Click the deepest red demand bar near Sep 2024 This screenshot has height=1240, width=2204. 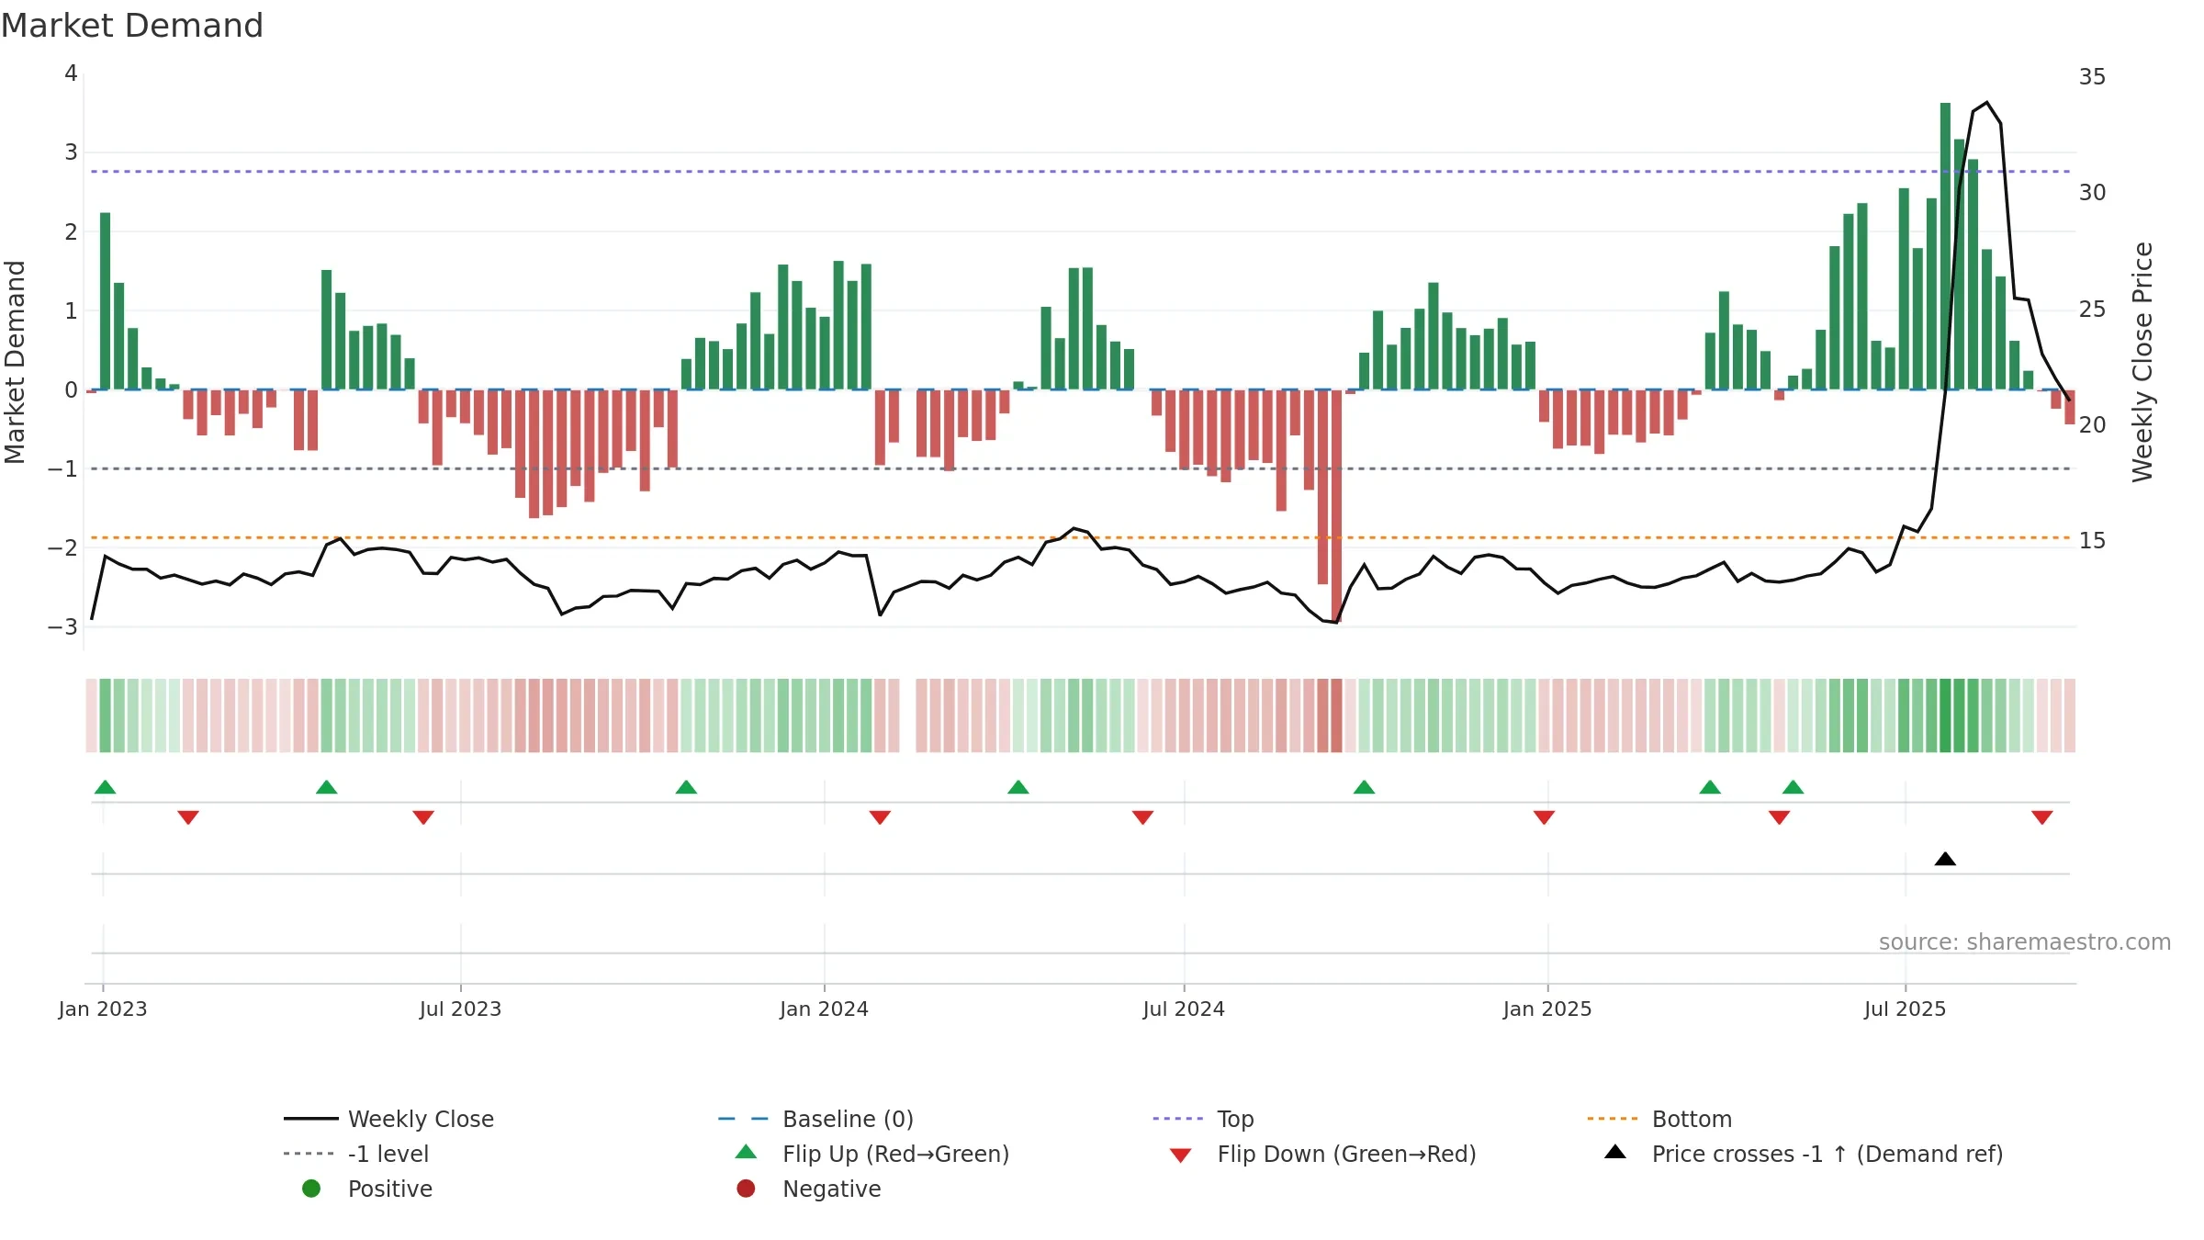[1336, 506]
